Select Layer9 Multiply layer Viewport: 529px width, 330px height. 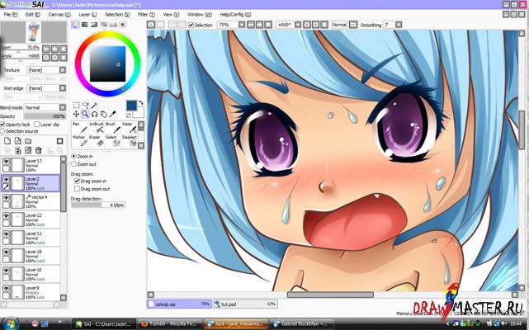pyautogui.click(x=31, y=292)
